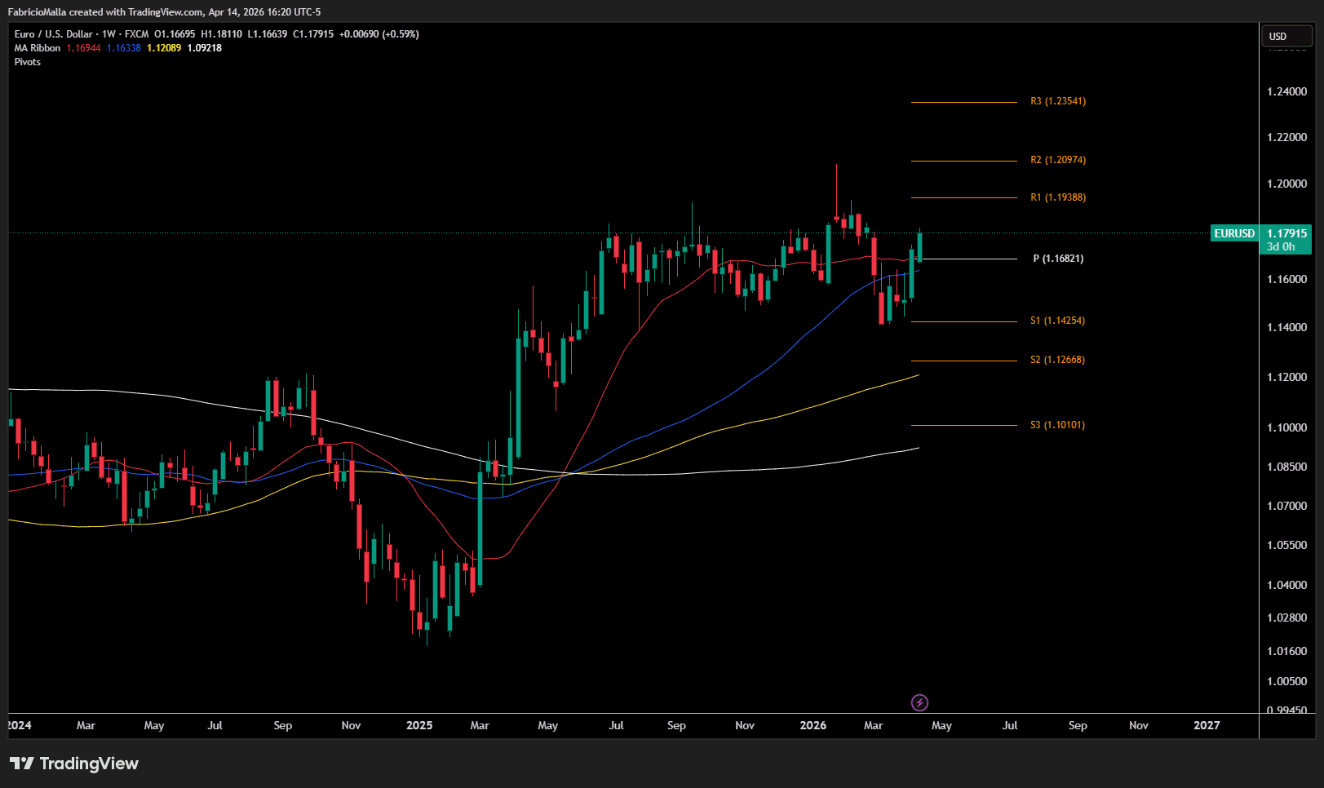Click the EURUSD price label tag
Screen dimensions: 1324x788
1233,233
